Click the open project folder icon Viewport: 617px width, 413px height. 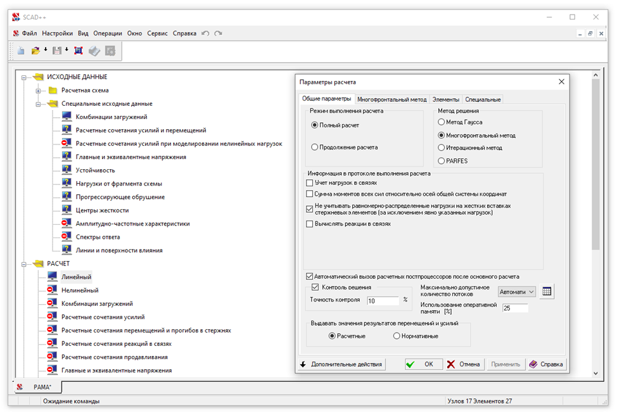tap(35, 51)
